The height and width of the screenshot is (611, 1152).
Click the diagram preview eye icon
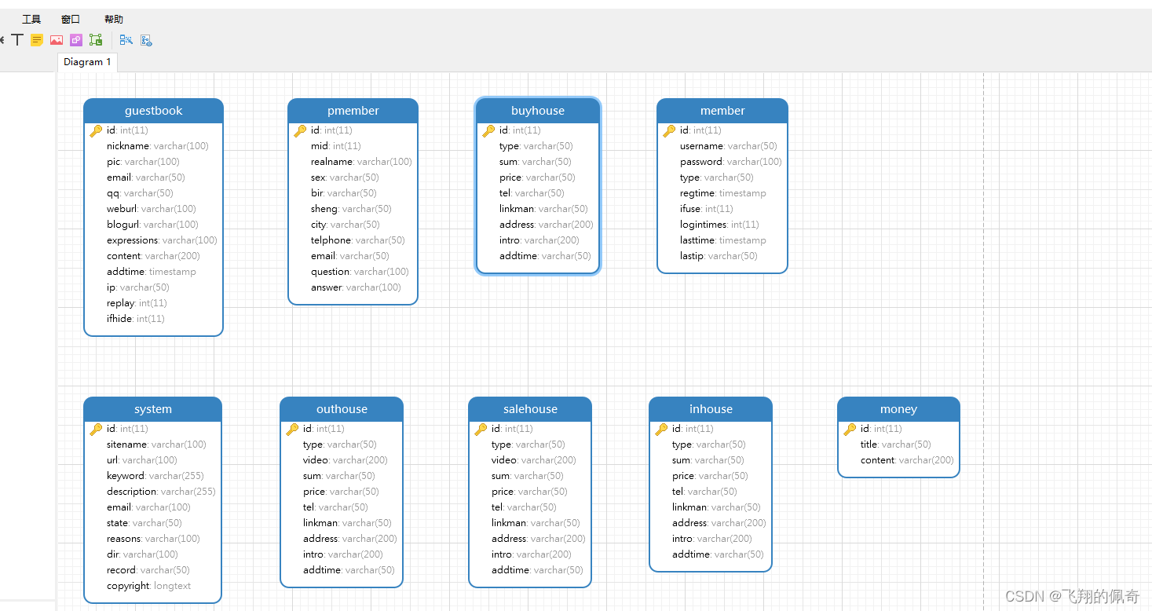click(146, 39)
